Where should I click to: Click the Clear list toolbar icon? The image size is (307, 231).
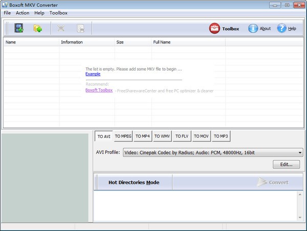coord(80,28)
